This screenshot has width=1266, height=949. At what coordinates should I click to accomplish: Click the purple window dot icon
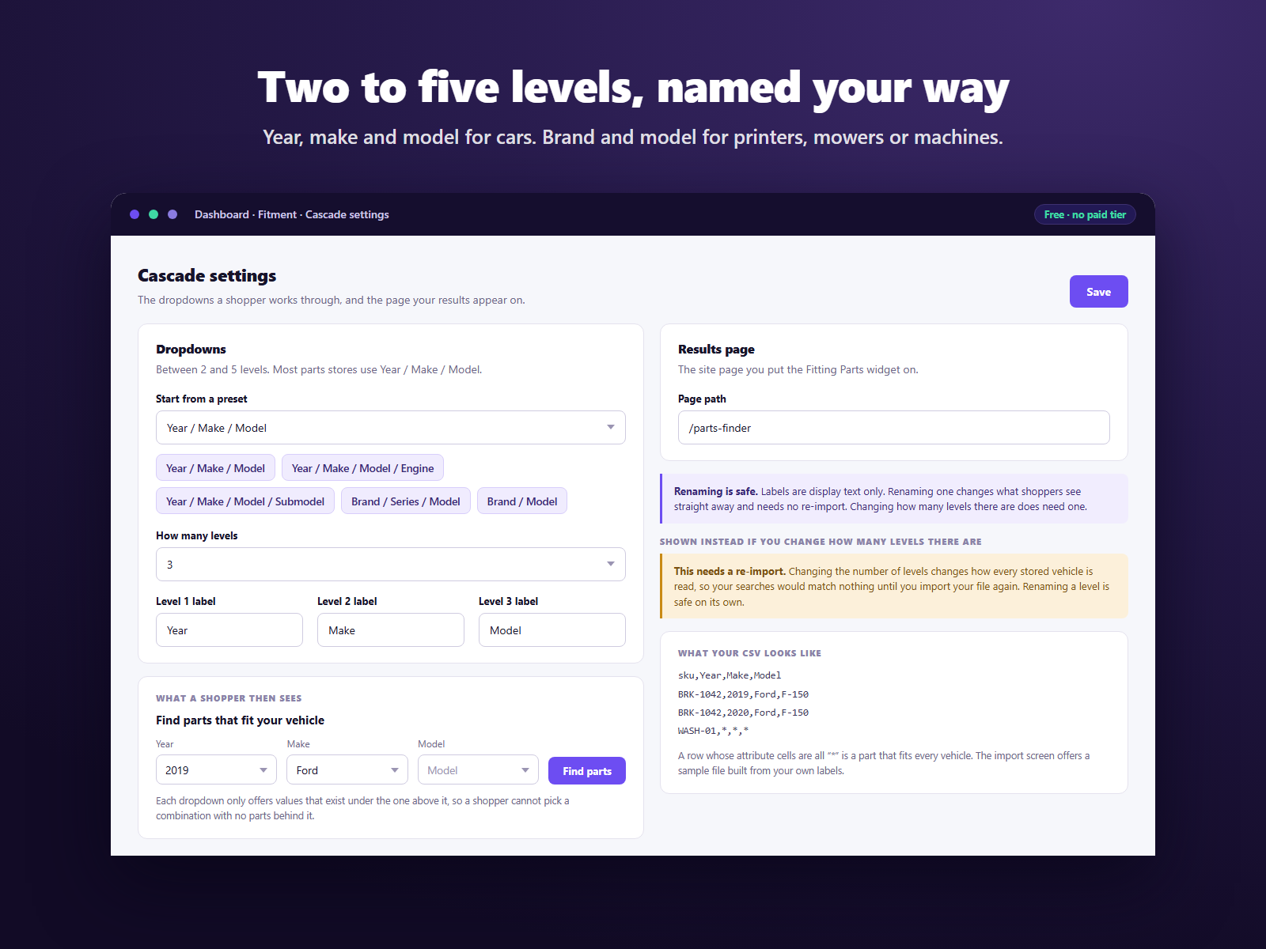(x=135, y=214)
